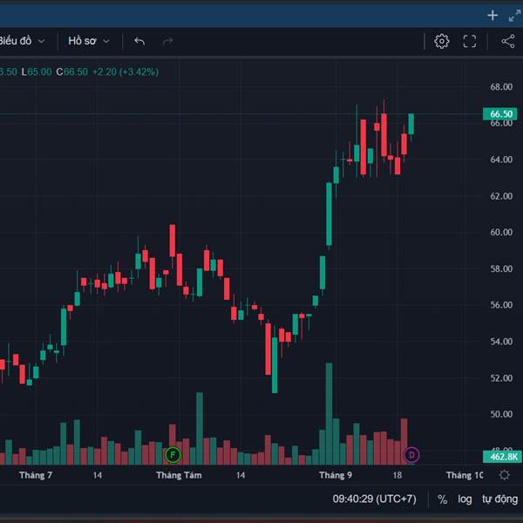Screen dimensions: 523x523
Task: Click the 68.00 price axis label
Action: point(501,87)
